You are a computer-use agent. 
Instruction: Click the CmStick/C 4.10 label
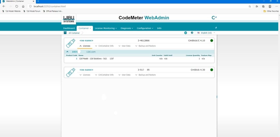click(x=197, y=40)
